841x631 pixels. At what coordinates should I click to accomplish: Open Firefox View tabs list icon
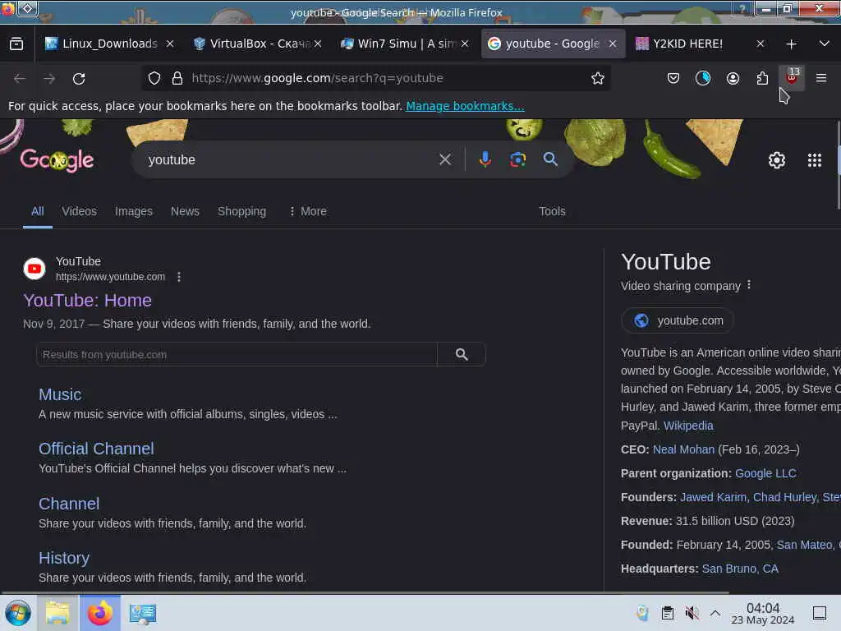coord(16,44)
